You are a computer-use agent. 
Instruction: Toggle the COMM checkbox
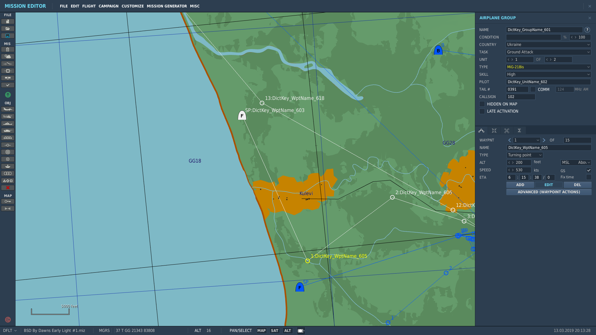coord(533,89)
